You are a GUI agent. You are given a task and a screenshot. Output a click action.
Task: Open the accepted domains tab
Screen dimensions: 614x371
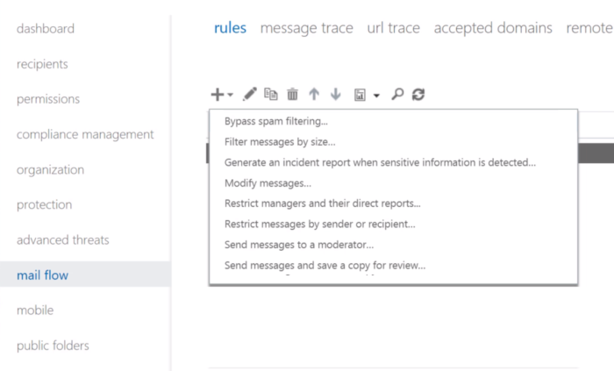pos(493,28)
